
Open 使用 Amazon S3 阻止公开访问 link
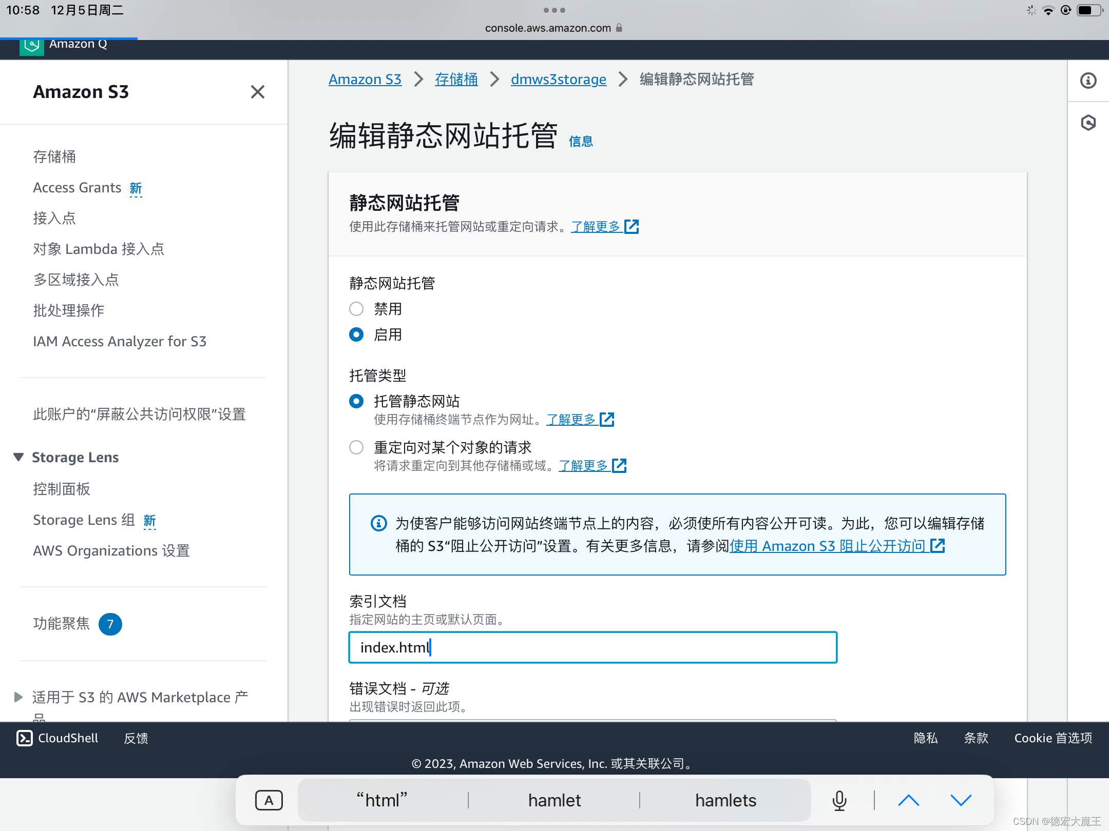pyautogui.click(x=837, y=546)
